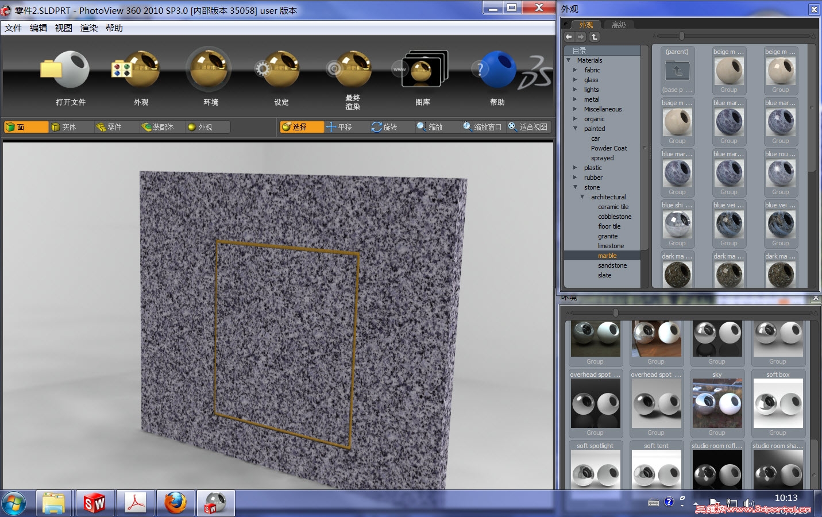822x517 pixels.
Task: Switch to the 高级 (Advanced) tab
Action: [619, 25]
